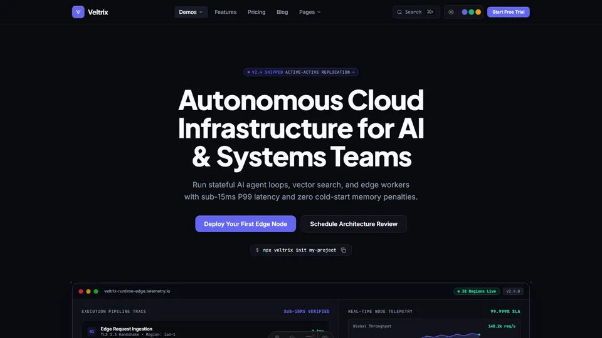602x338 pixels.
Task: Click the Start Free Trial button
Action: tap(509, 12)
